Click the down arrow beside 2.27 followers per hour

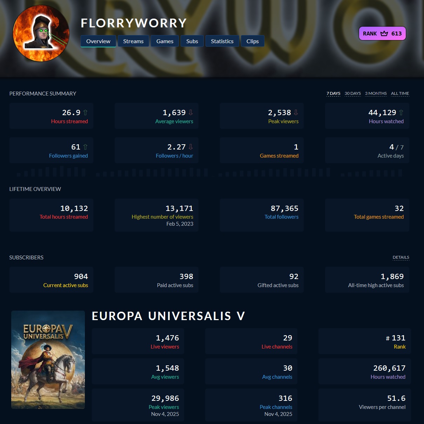[191, 147]
